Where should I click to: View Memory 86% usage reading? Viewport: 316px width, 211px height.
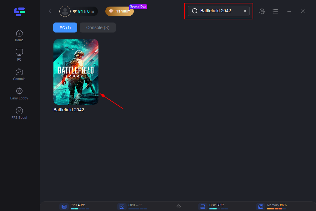coord(277,205)
